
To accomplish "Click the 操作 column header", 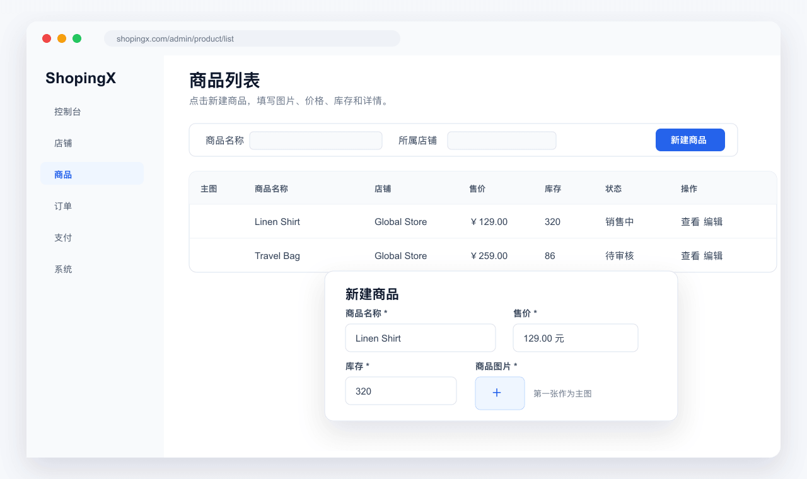I will click(x=689, y=188).
